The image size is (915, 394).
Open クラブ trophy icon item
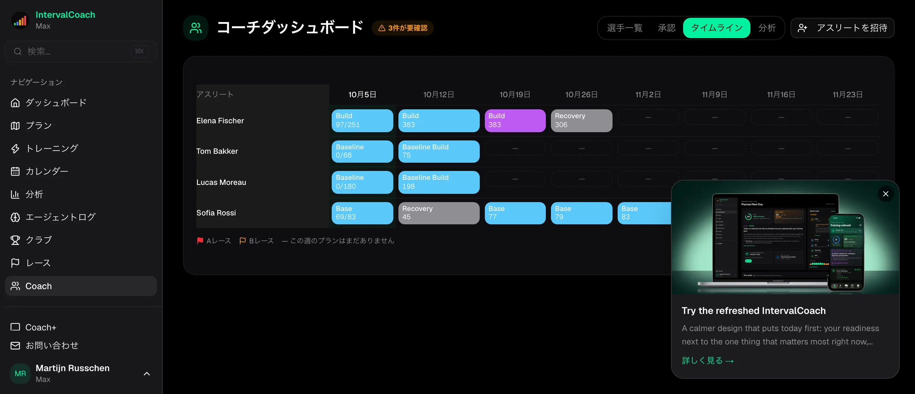pyautogui.click(x=81, y=240)
